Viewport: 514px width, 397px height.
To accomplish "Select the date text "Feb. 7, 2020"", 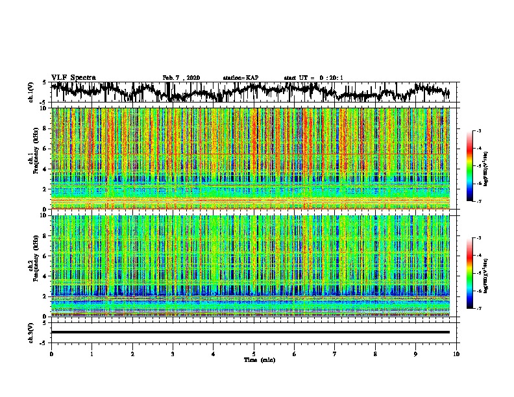I will coord(181,78).
